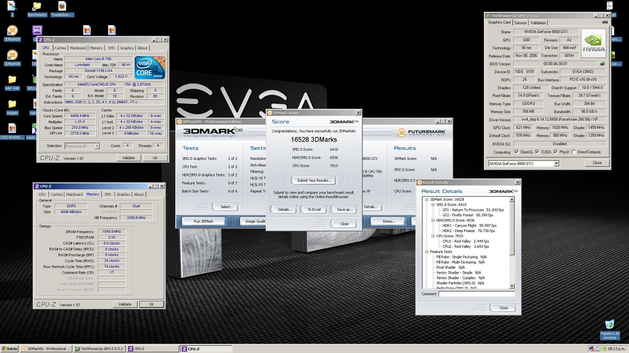The image size is (629, 353).
Task: Select CPU1 - Red Valley 2.449 fps row
Action: tap(466, 241)
